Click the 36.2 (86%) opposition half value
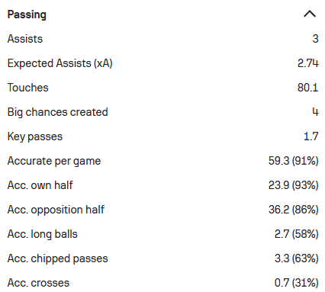The height and width of the screenshot is (292, 325). point(294,210)
